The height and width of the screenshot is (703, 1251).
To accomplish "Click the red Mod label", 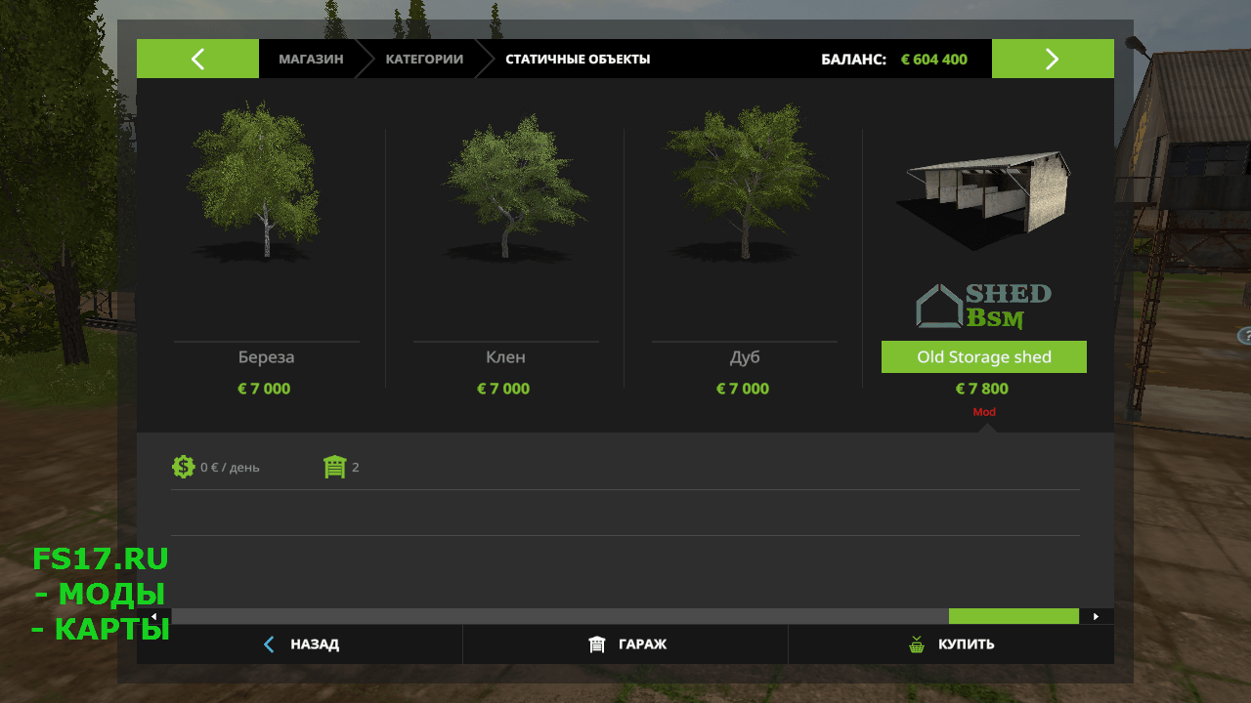I will click(984, 412).
